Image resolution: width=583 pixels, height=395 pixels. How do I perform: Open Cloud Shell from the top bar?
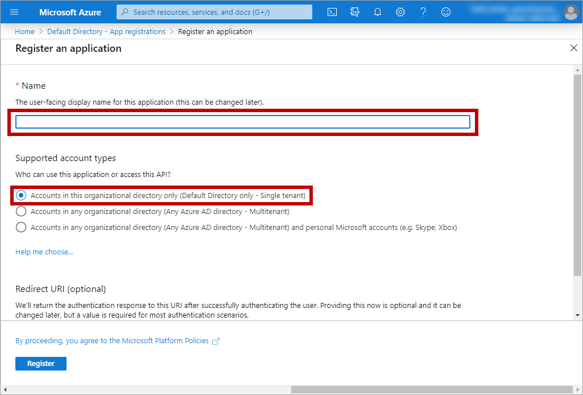pos(332,13)
